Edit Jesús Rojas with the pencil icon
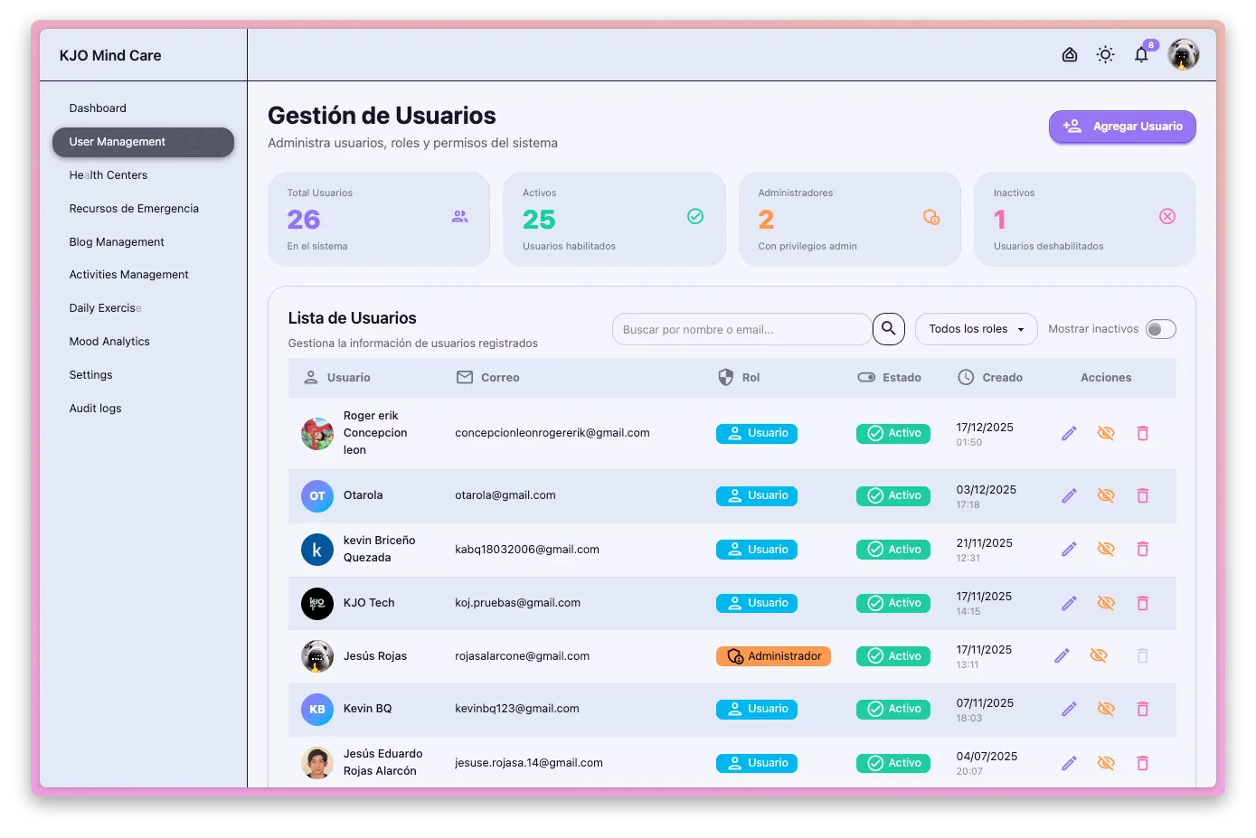Viewport: 1256px width, 838px height. point(1062,655)
